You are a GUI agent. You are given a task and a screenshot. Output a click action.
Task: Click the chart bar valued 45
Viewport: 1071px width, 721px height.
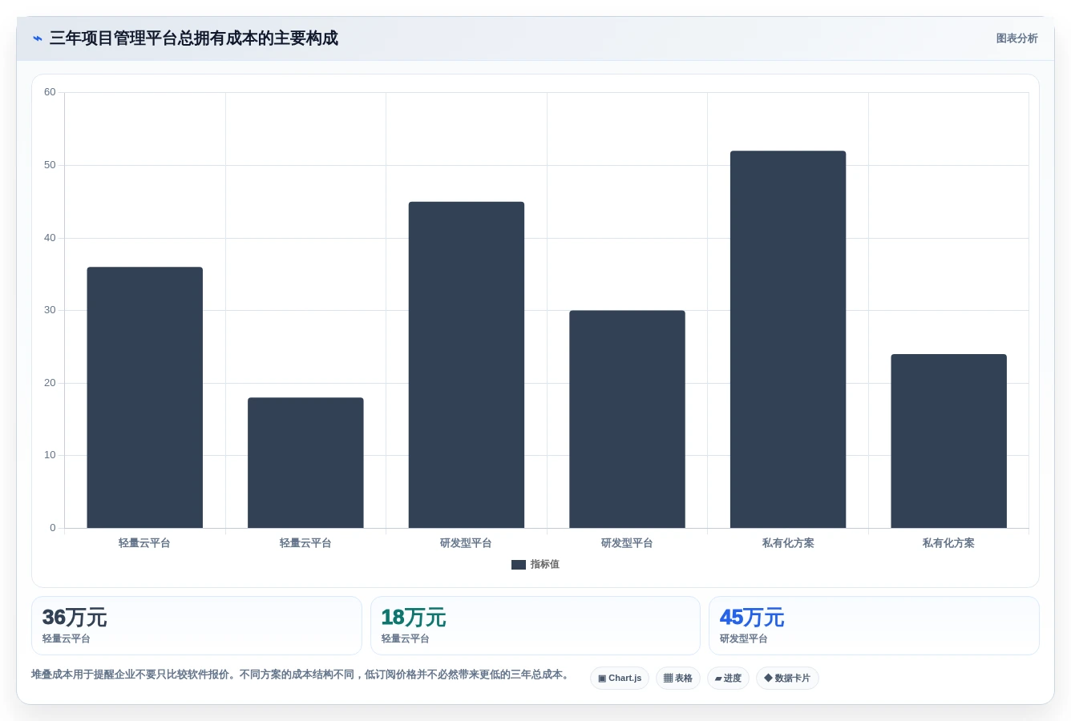point(467,365)
